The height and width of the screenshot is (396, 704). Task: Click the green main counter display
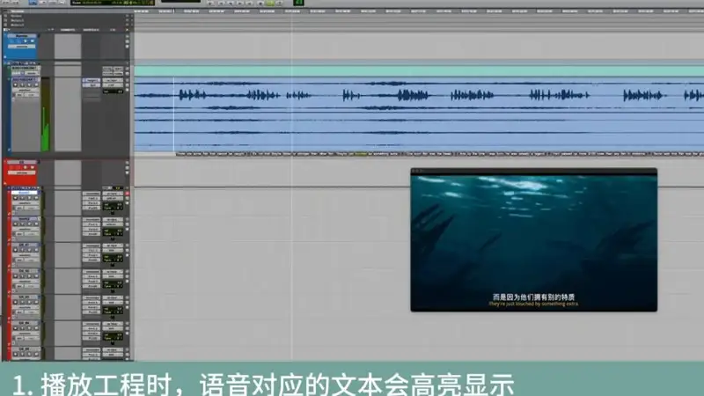pos(113,3)
